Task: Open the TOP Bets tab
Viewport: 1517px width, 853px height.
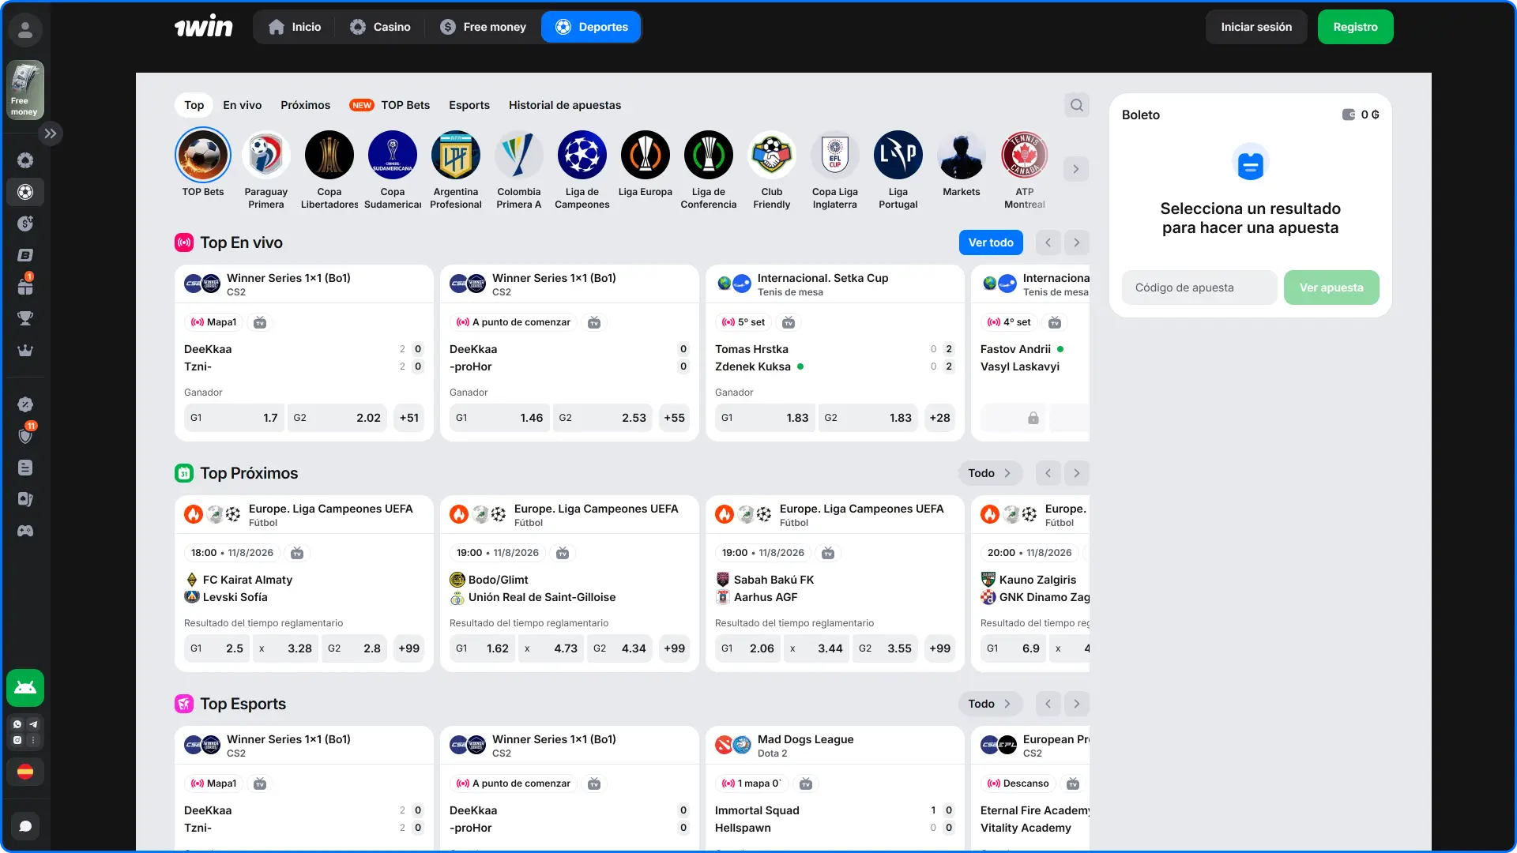Action: coord(390,105)
